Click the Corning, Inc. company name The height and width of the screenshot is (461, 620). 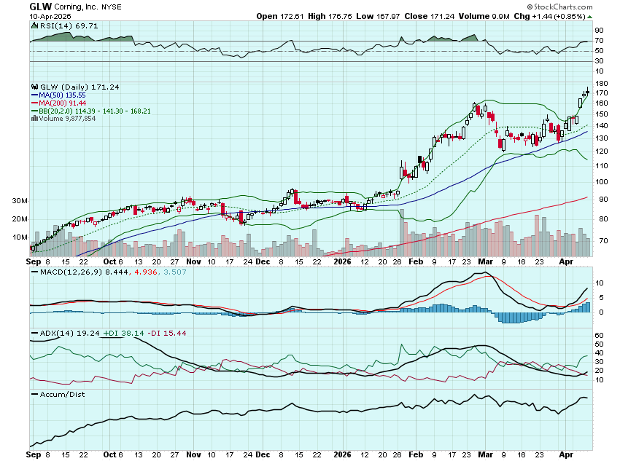(77, 7)
